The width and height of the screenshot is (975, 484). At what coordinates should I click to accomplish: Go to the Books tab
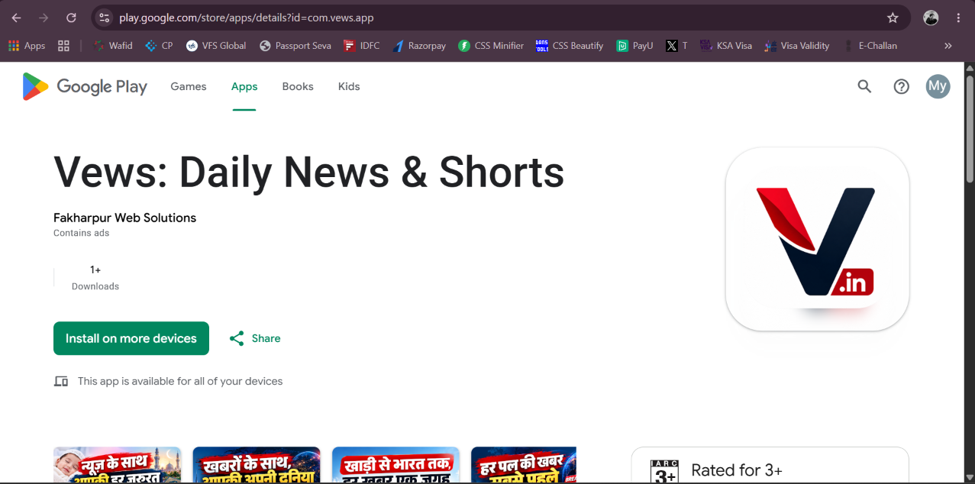point(298,86)
